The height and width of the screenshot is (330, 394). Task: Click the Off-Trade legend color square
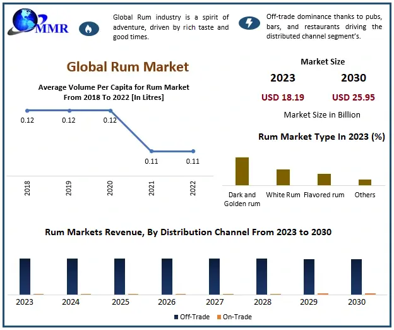click(175, 317)
